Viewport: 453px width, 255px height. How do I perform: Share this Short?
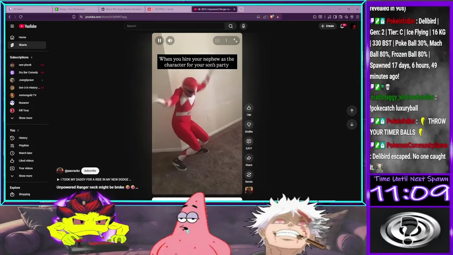pos(249,158)
